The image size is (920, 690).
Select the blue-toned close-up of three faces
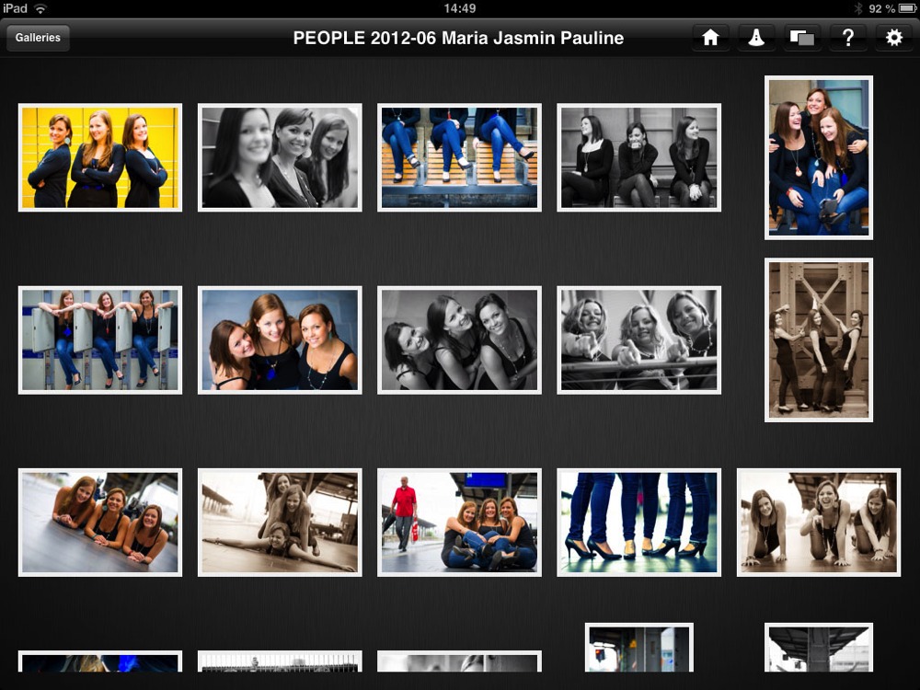tap(280, 339)
